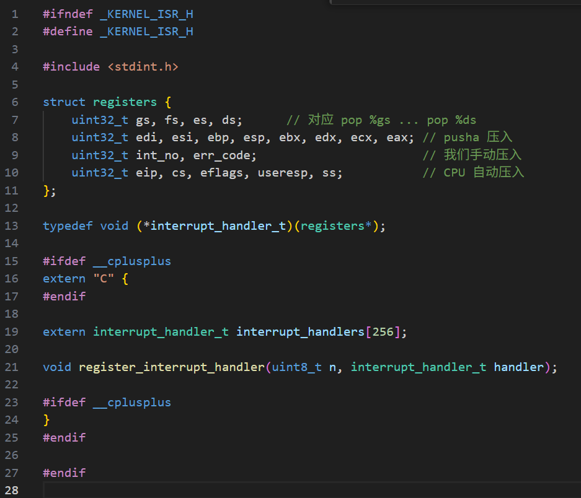Click line number 13 in the gutter
Viewport: 581px width, 498px height.
tap(12, 226)
